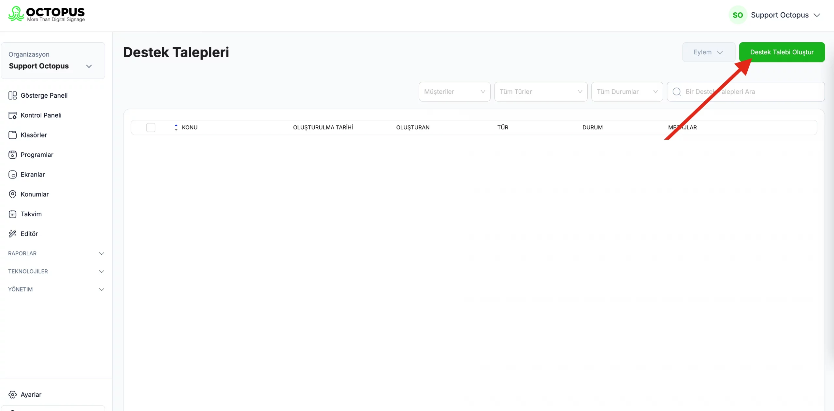Expand the YÖNETIM section
834x411 pixels.
(x=56, y=289)
